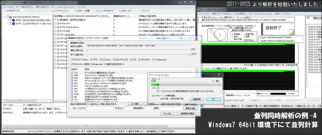This screenshot has width=322, height=135.
Task: Uncheck the ZIP signature in the list
Action: click(x=72, y=97)
